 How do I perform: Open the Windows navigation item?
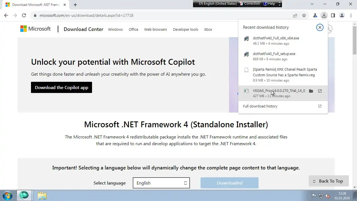(x=115, y=29)
